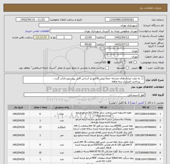Image resolution: width=170 pixels, height=164 pixels.
Task: Click item code 097123641030001
Action: pyautogui.click(x=146, y=114)
